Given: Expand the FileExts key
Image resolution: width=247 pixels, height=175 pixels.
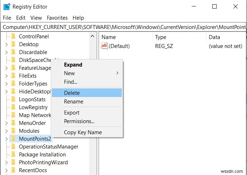Looking at the screenshot, I should (6, 76).
